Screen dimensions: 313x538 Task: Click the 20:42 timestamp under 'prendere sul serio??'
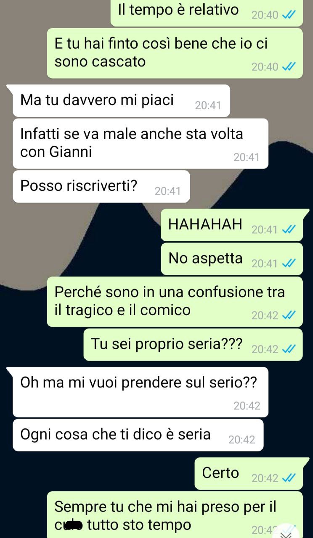(247, 406)
